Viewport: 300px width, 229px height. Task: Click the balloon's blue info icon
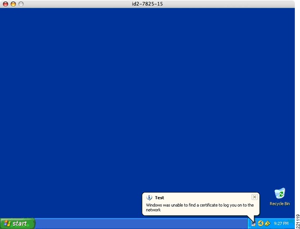tap(149, 197)
